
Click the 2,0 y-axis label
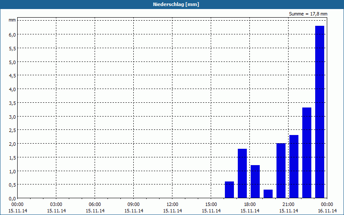pos(12,144)
